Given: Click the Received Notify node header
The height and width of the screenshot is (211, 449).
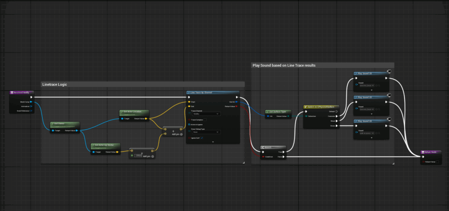Looking at the screenshot, I should [x=21, y=93].
